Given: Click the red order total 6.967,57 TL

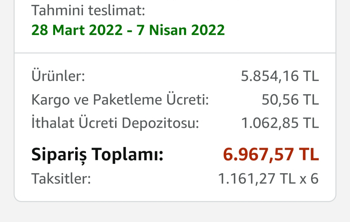Looking at the screenshot, I should 271,155.
